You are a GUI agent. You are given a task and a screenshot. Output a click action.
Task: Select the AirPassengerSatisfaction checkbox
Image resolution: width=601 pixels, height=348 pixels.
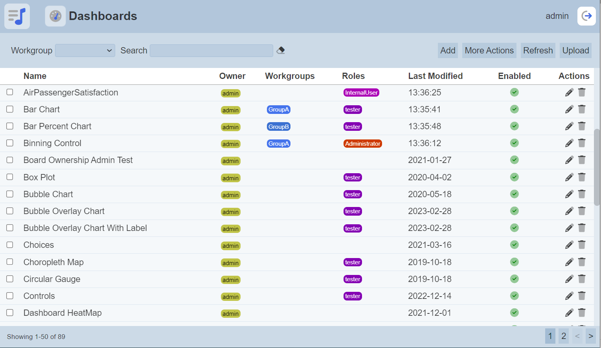coord(10,92)
